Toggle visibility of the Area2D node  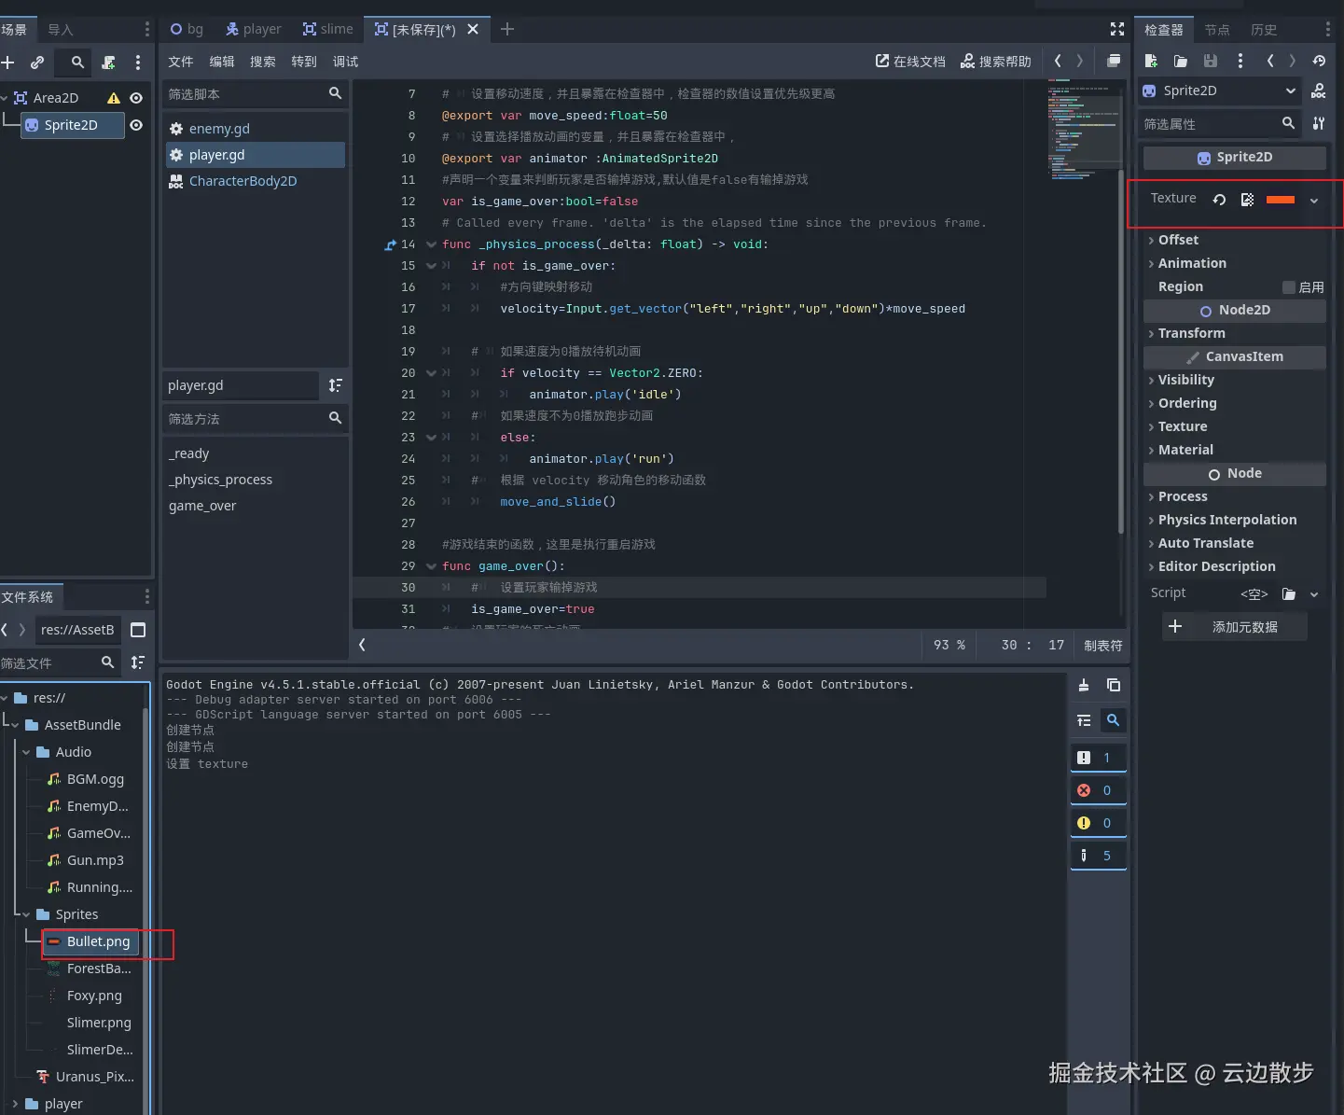pyautogui.click(x=136, y=98)
